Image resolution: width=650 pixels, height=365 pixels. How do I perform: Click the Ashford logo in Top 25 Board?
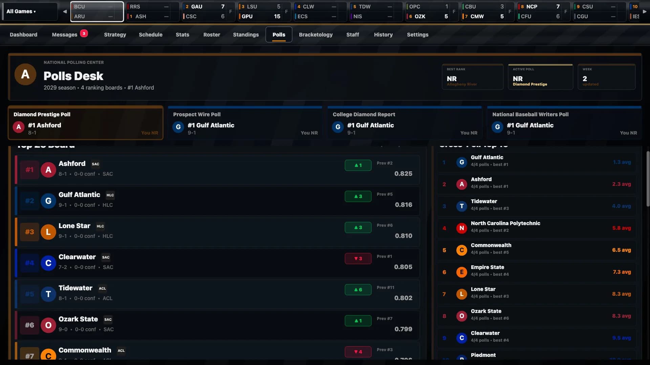pos(48,170)
